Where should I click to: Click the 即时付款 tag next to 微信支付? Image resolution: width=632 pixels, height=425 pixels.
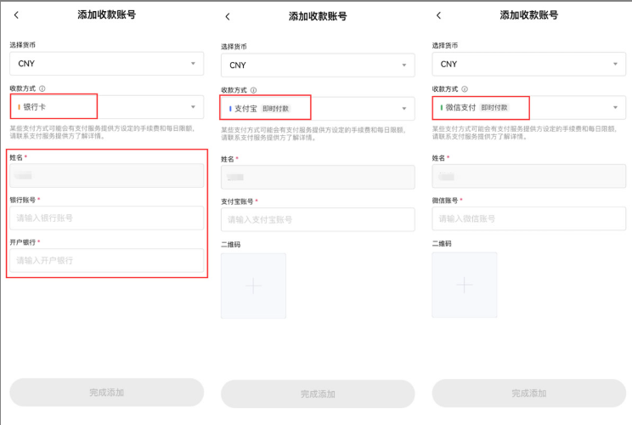click(494, 108)
